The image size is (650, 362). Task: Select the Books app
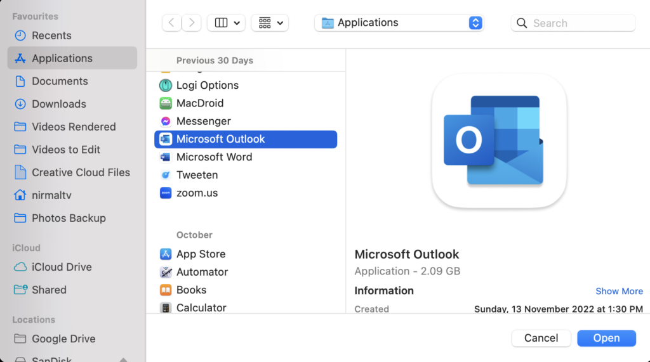(x=246, y=290)
